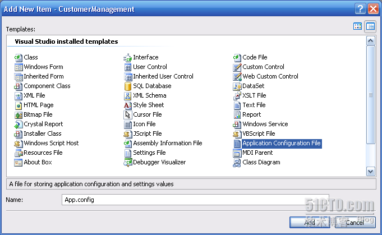Choose the Windows Form template icon

pyautogui.click(x=19, y=67)
